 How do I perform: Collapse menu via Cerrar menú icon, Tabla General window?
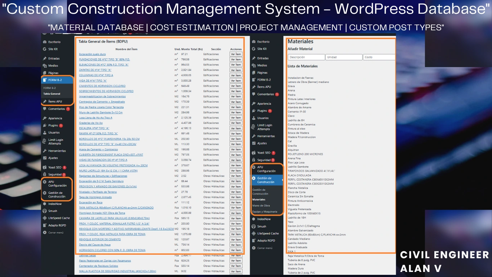pos(45,233)
